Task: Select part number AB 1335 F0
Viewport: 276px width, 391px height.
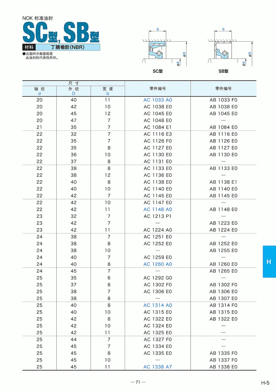Action: tap(223, 353)
